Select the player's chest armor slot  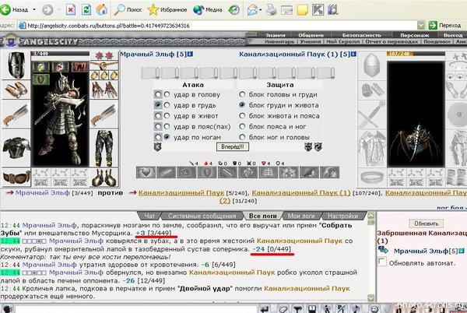[16, 147]
